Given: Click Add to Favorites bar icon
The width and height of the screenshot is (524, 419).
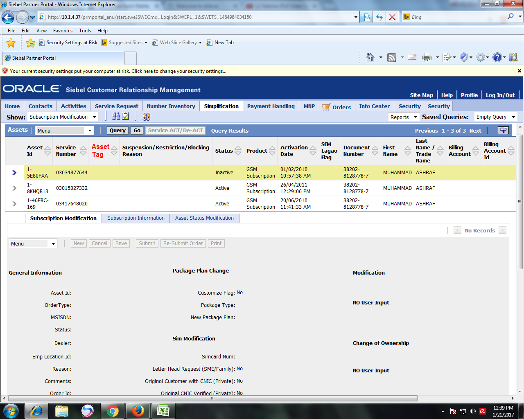Looking at the screenshot, I should [x=30, y=43].
